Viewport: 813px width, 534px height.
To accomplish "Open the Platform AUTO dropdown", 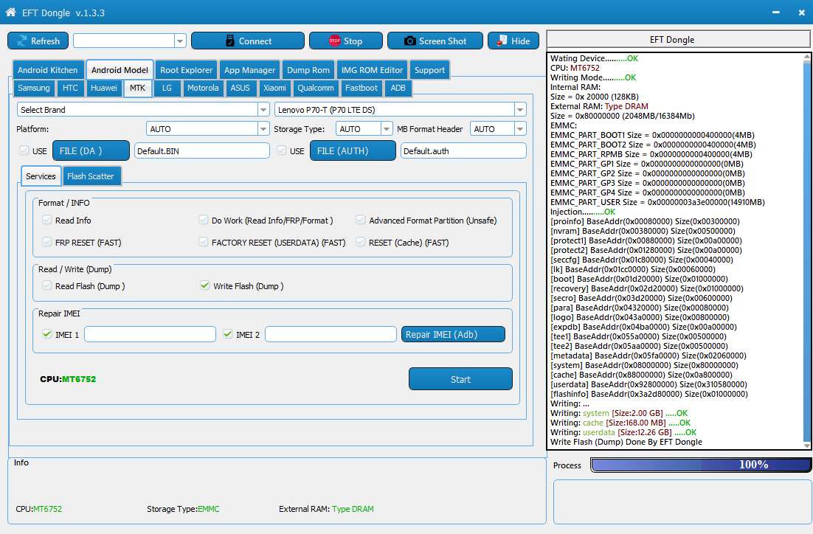I will [x=263, y=128].
